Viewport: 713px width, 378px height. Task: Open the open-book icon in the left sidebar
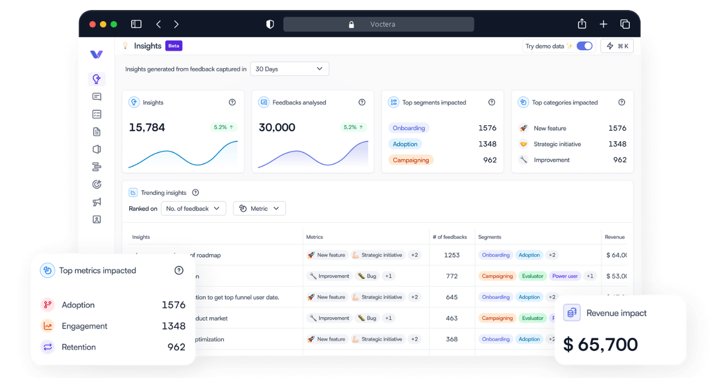pyautogui.click(x=97, y=149)
